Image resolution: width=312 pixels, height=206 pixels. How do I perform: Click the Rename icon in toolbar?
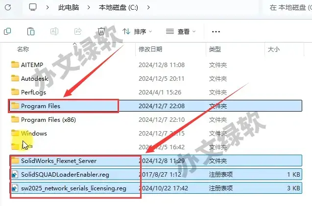54,31
